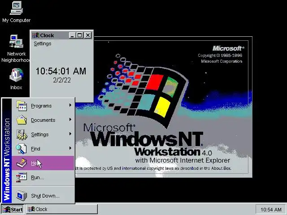The image size is (287, 215).
Task: Click the Start button on the taskbar
Action: (13, 209)
